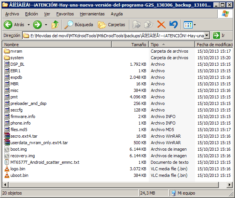The height and width of the screenshot is (198, 235).
Task: Click the 24,3 MB status bar text
Action: coord(148,193)
